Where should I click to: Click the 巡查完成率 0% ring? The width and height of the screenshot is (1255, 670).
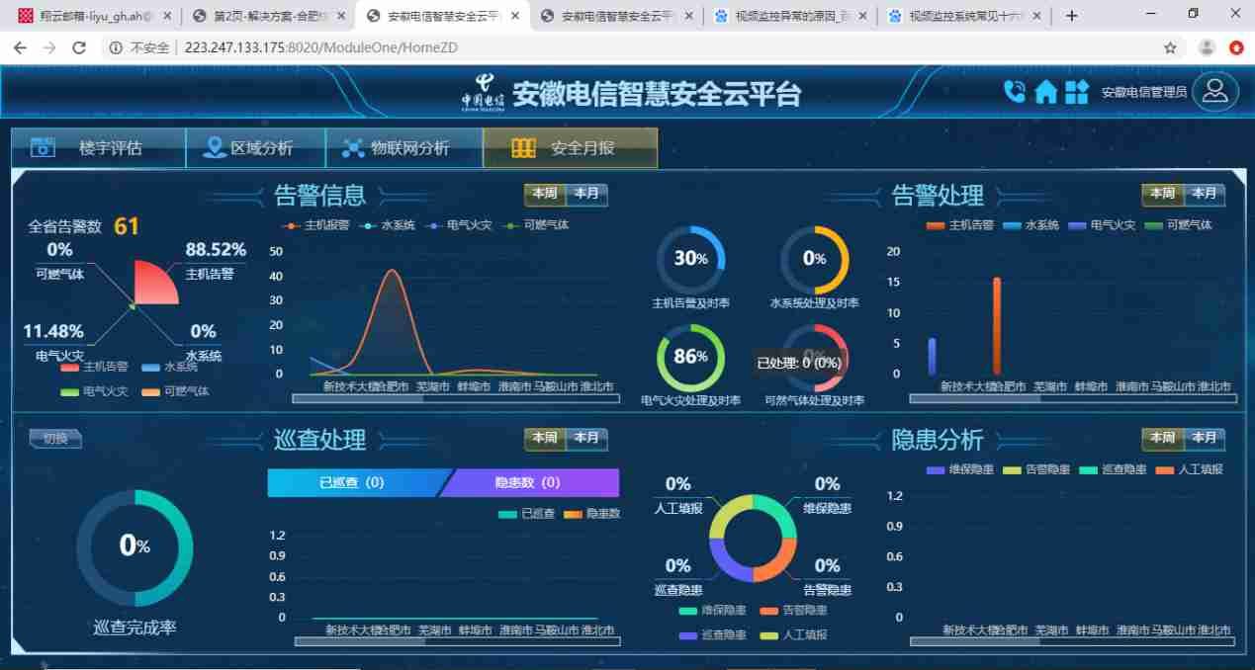pyautogui.click(x=134, y=546)
